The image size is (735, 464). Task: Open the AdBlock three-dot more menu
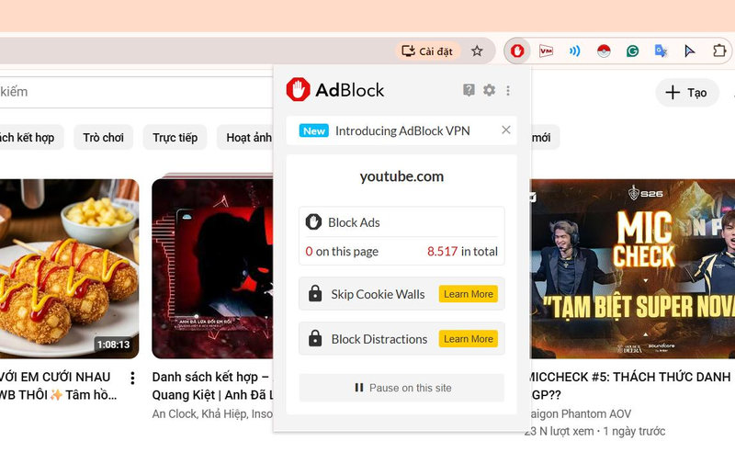pos(508,90)
